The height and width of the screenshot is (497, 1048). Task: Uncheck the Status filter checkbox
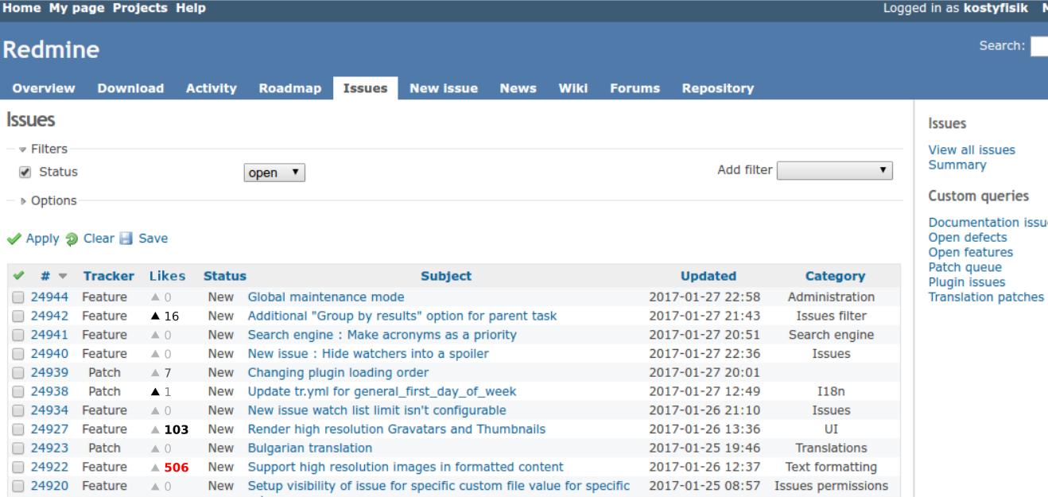[x=25, y=172]
